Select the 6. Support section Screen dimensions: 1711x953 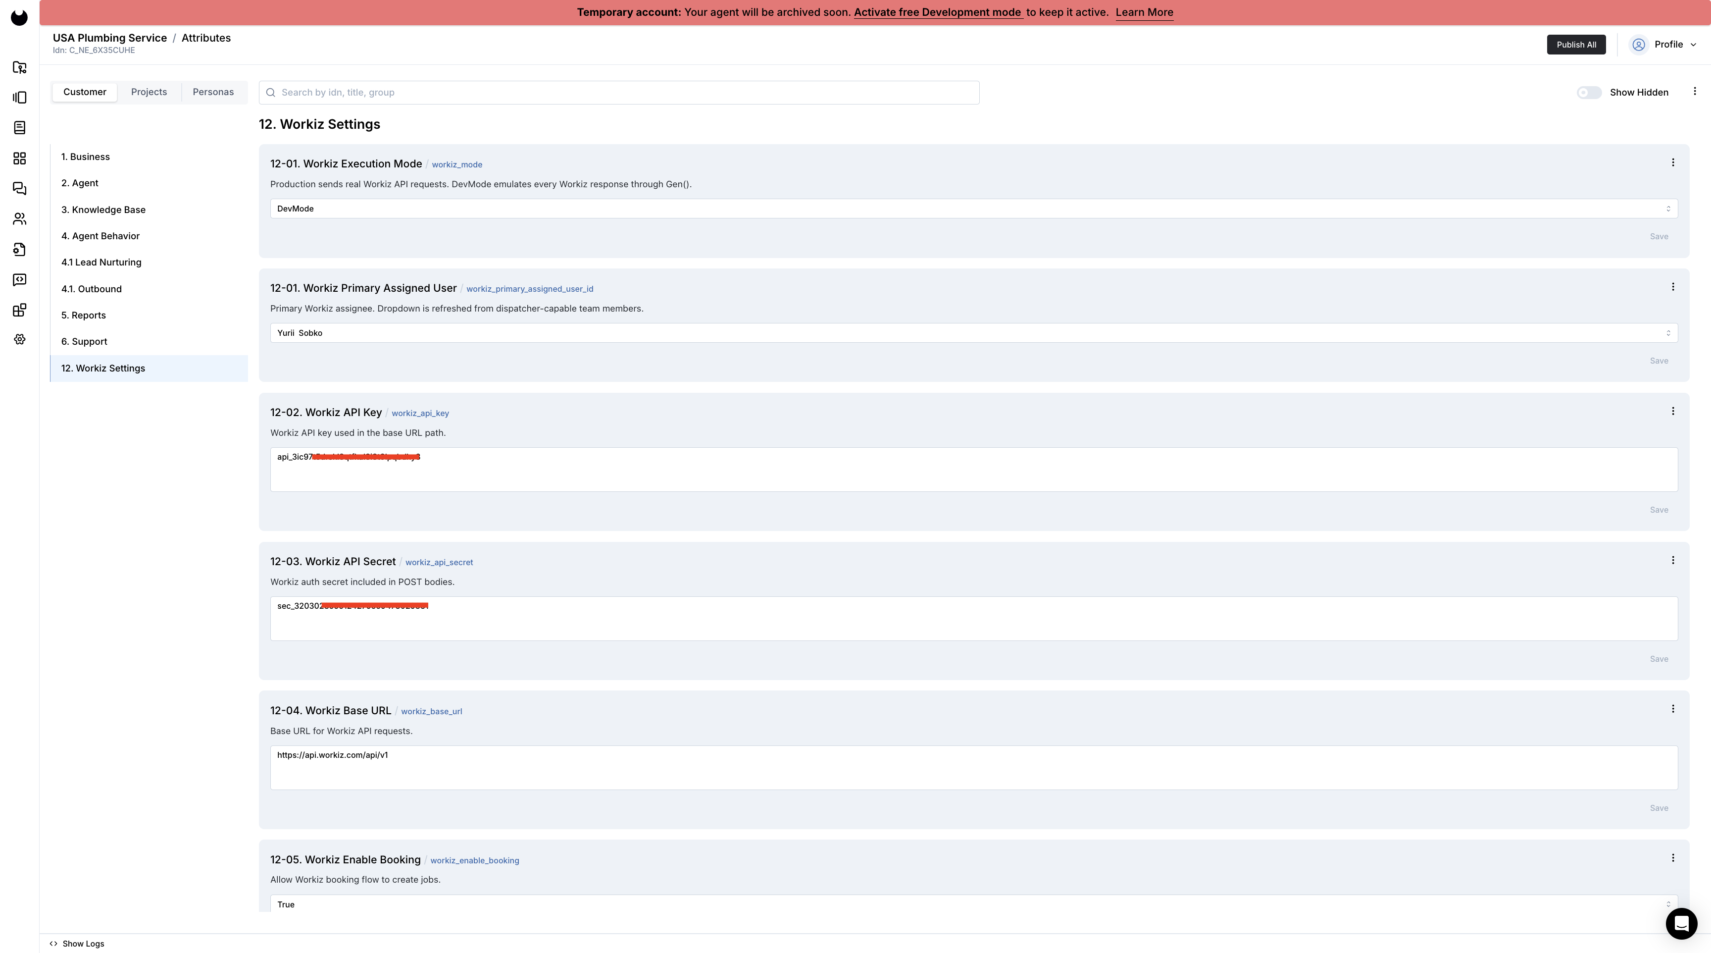(x=149, y=342)
